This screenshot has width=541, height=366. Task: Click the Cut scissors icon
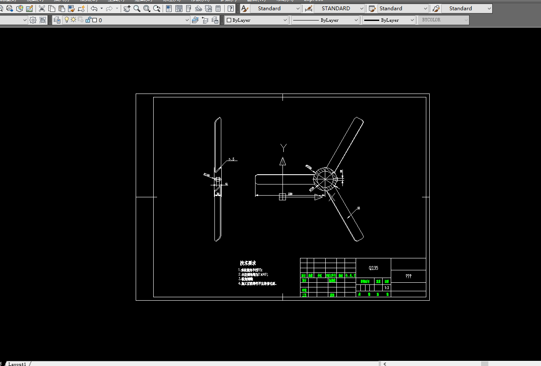42,9
